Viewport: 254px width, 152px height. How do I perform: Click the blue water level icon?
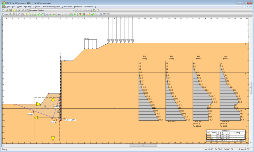pos(47,14)
